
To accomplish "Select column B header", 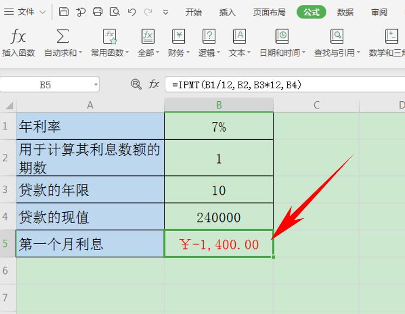I will [219, 105].
